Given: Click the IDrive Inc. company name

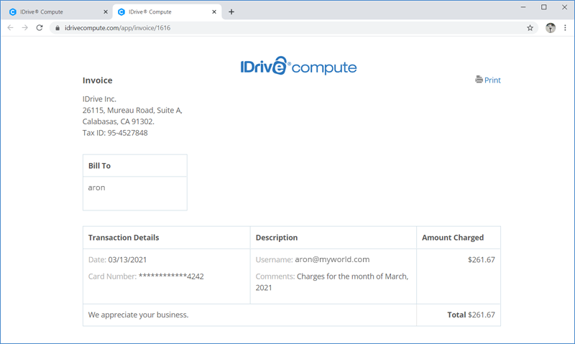Looking at the screenshot, I should click(99, 99).
